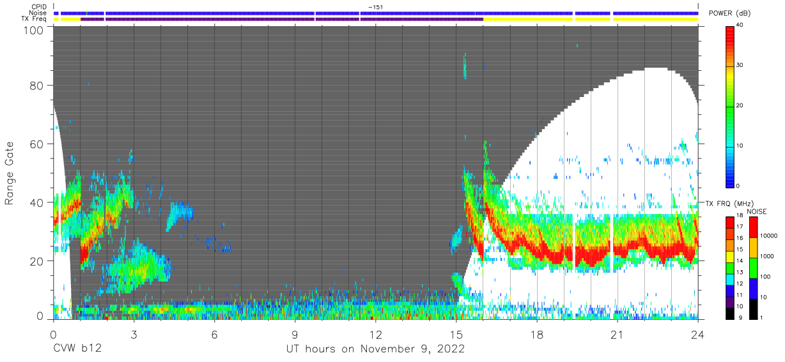Click the 3 tick on the time axis
This screenshot has height=362, width=785.
tap(134, 334)
